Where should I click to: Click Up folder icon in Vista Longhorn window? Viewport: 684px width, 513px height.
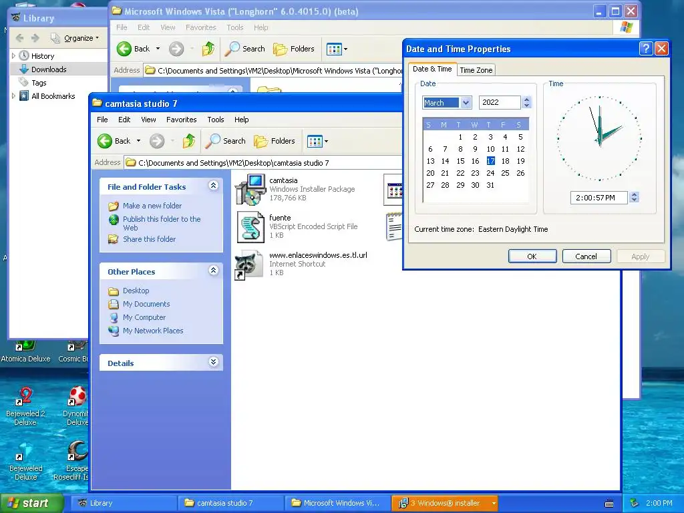pos(208,49)
